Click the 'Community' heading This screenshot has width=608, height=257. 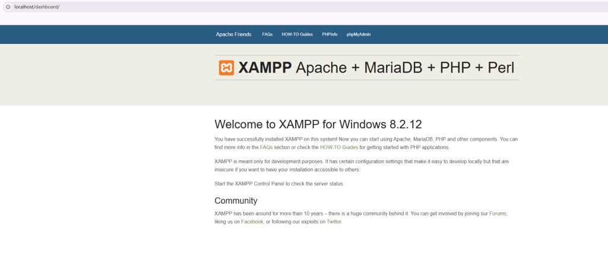point(236,201)
